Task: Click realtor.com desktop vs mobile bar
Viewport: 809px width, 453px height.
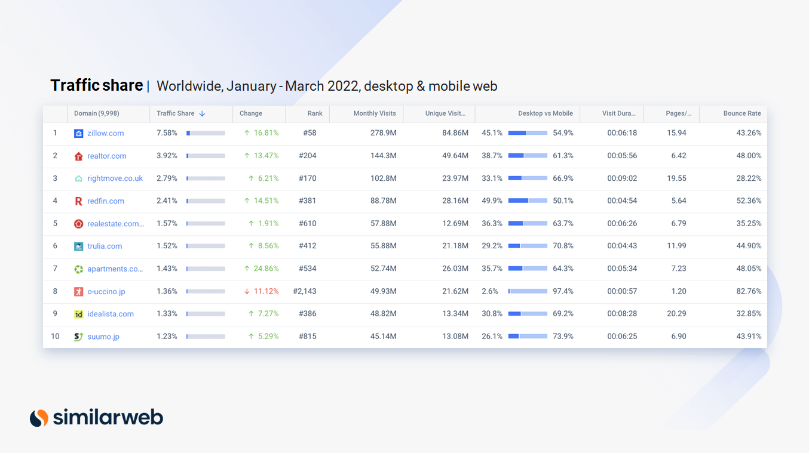Action: (x=528, y=156)
